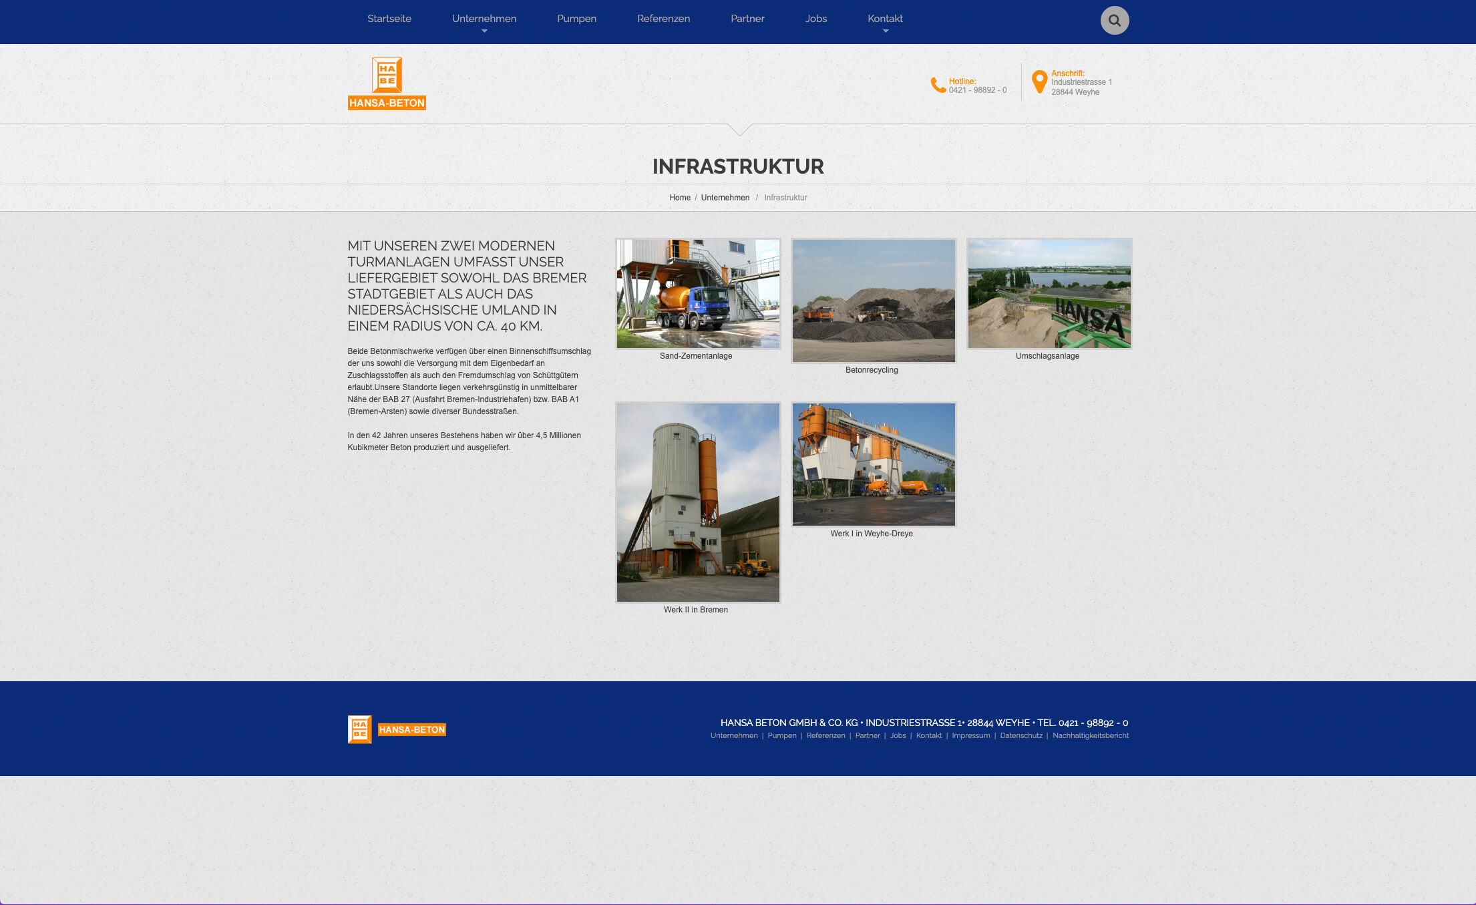
Task: Expand the Kontakt dropdown menu
Action: [x=885, y=19]
